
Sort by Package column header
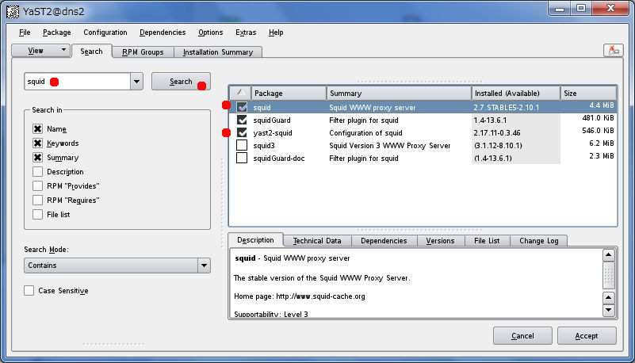click(289, 93)
